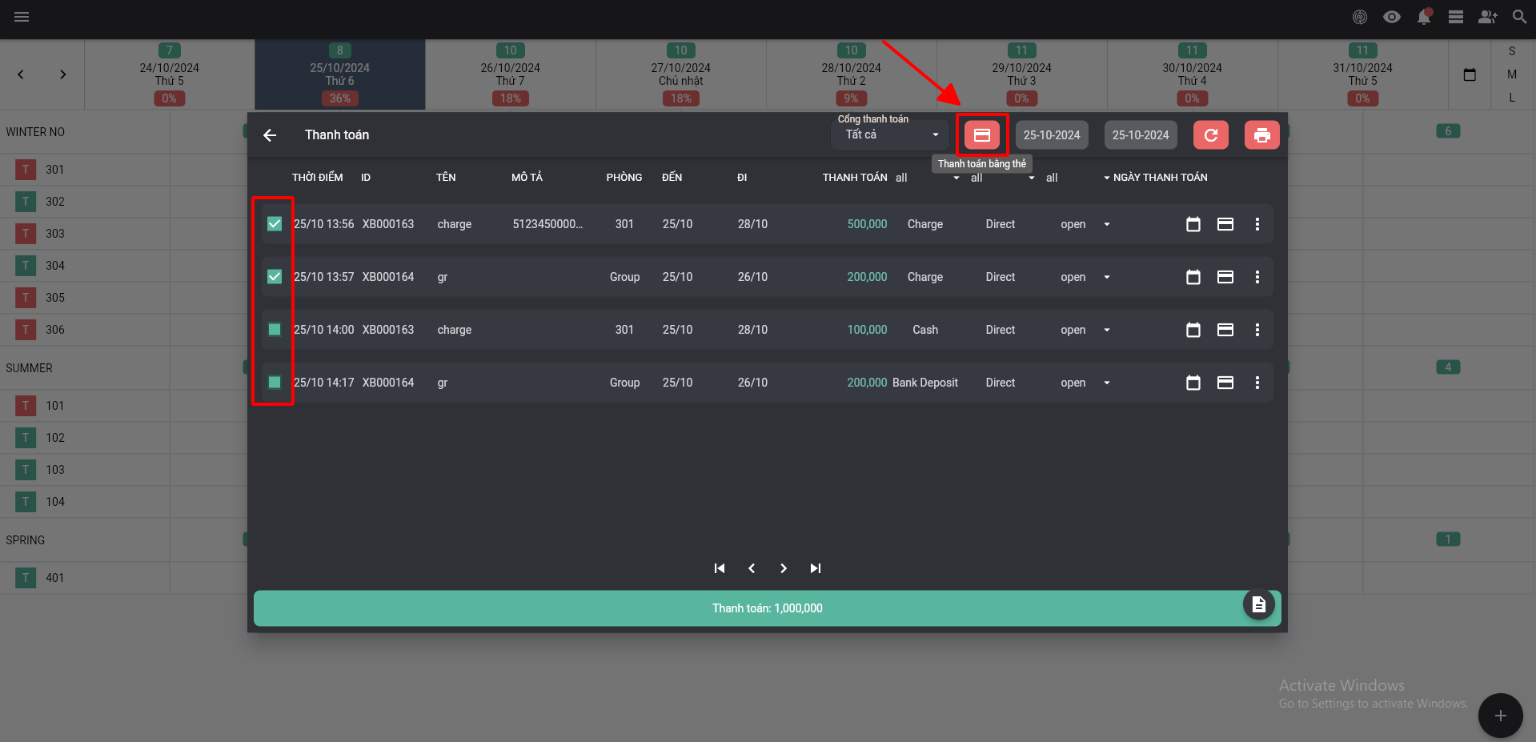The height and width of the screenshot is (742, 1536).
Task: Check the 25/10 14:17 XB000164 row checkbox
Action: click(x=275, y=383)
